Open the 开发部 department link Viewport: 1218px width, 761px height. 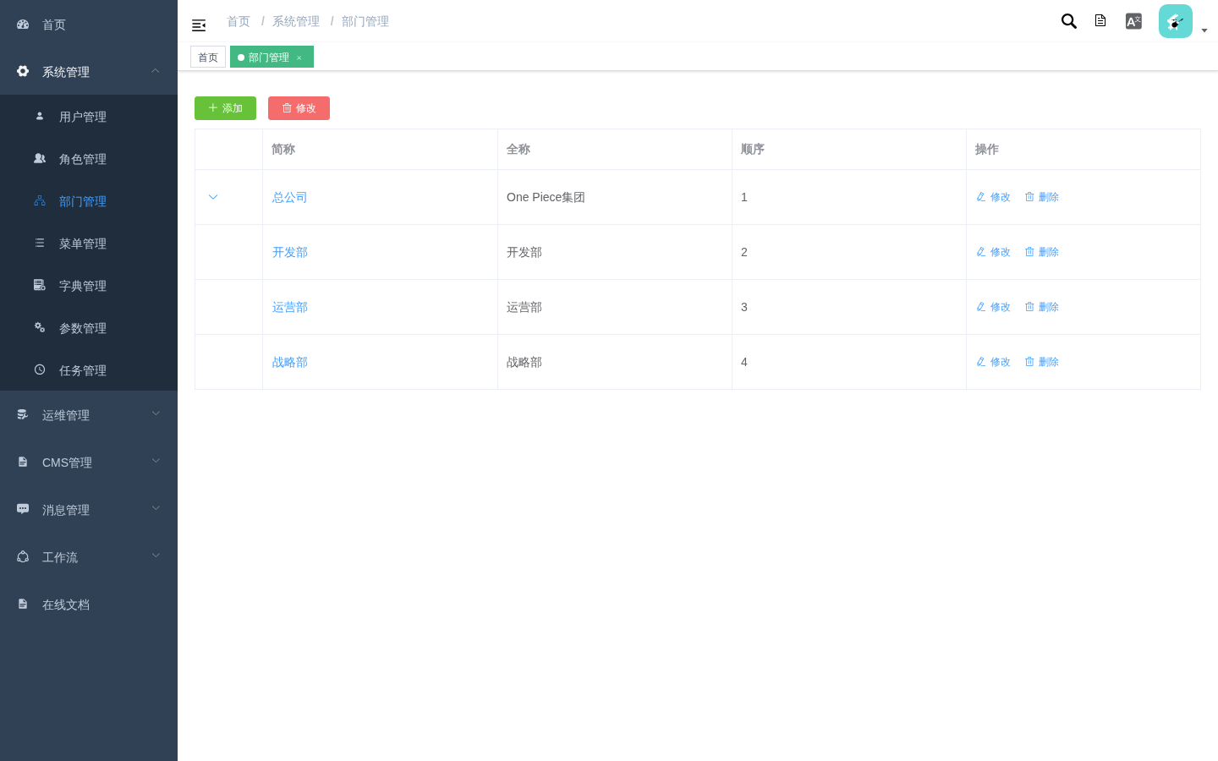290,252
